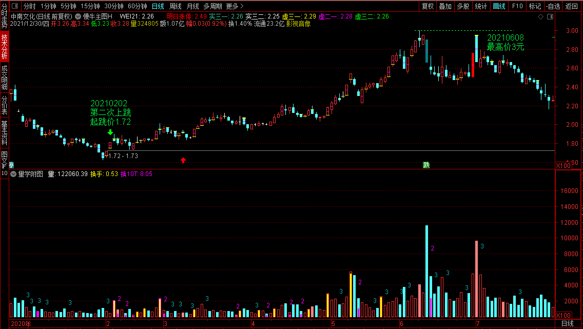
Task: Click the 影视音像 sector link
Action: click(298, 24)
